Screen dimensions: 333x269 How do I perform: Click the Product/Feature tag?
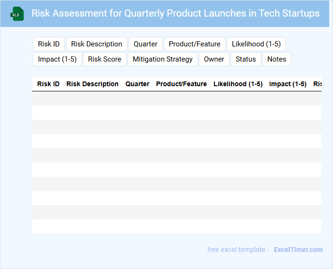pos(194,44)
